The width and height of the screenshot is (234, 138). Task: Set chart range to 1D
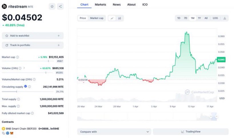179,18
